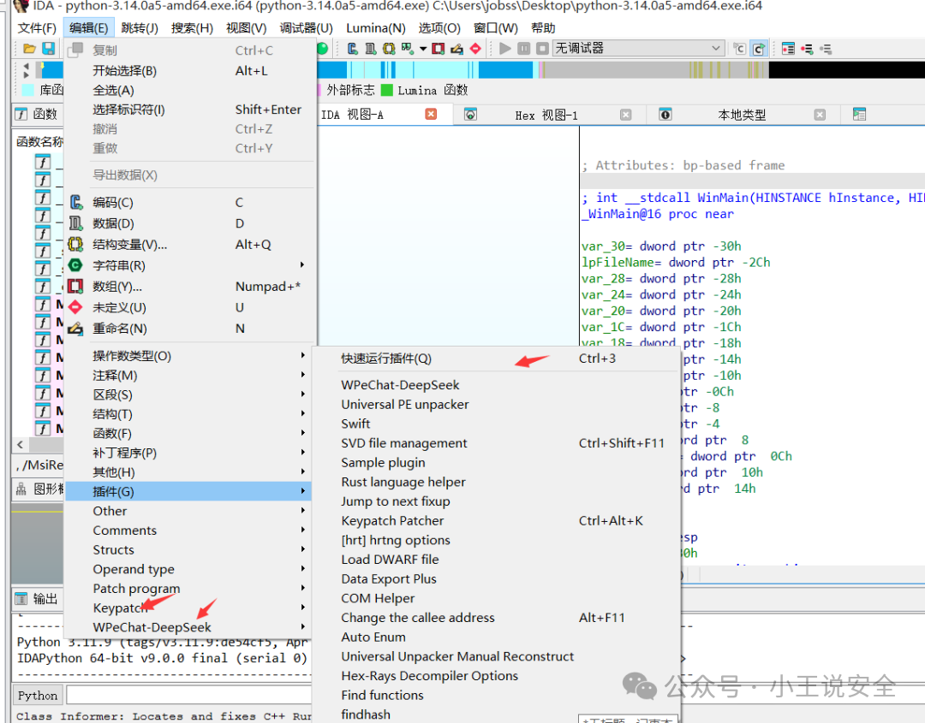Click the navigation band overview bar
The image size is (925, 723).
[480, 70]
